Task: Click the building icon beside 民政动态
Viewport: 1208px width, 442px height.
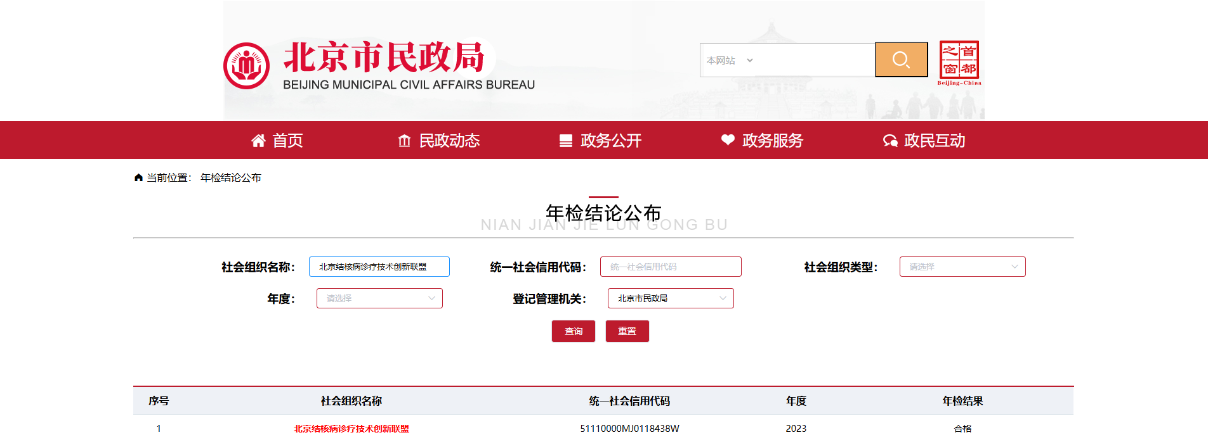Action: (x=404, y=141)
